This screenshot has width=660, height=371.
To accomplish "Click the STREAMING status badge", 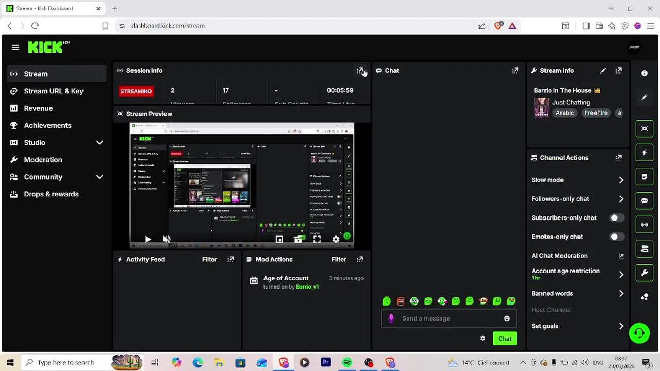I will [136, 91].
